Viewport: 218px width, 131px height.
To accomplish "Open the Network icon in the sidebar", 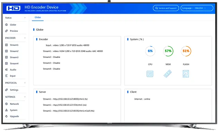I will 6,104.
